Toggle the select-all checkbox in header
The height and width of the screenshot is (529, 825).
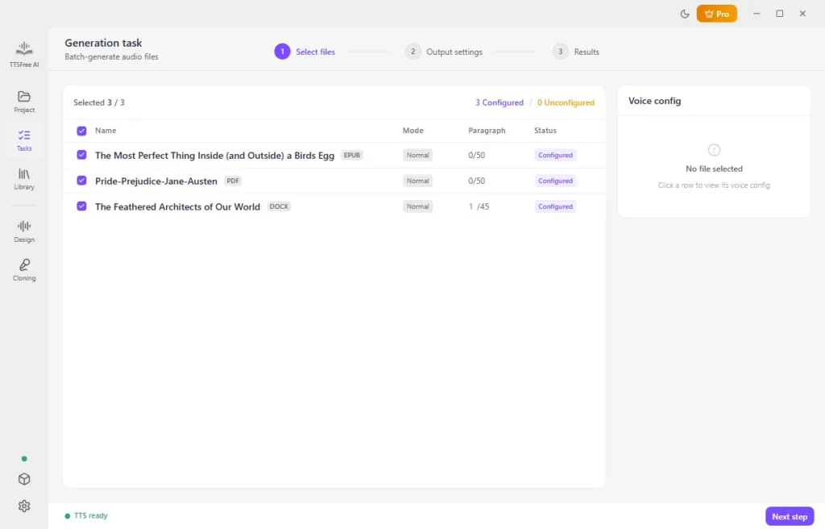coord(81,131)
